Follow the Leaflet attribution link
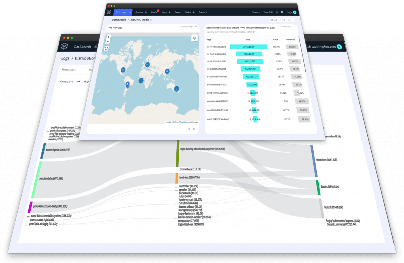The width and height of the screenshot is (404, 263). click(168, 122)
